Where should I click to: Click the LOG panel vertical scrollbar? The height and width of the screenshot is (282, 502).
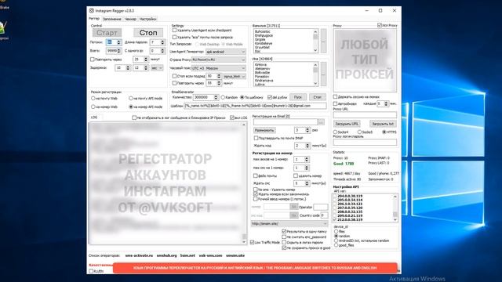(x=244, y=183)
